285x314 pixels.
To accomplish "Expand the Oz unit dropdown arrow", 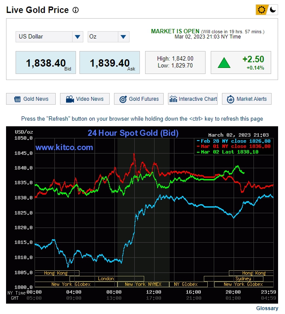I will 123,37.
